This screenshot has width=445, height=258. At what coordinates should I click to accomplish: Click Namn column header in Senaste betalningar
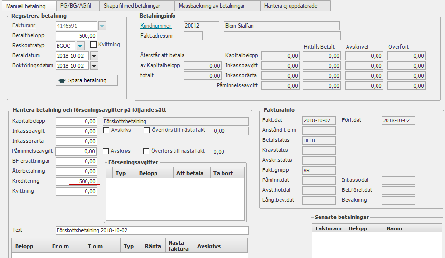click(x=394, y=228)
